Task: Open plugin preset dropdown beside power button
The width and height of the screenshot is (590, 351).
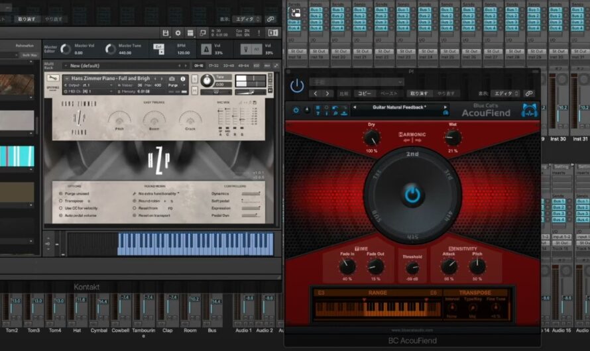Action: pyautogui.click(x=357, y=82)
